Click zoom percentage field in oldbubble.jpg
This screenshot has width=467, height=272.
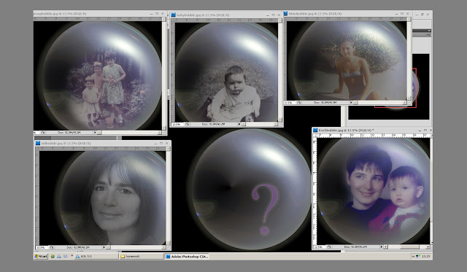point(42,247)
